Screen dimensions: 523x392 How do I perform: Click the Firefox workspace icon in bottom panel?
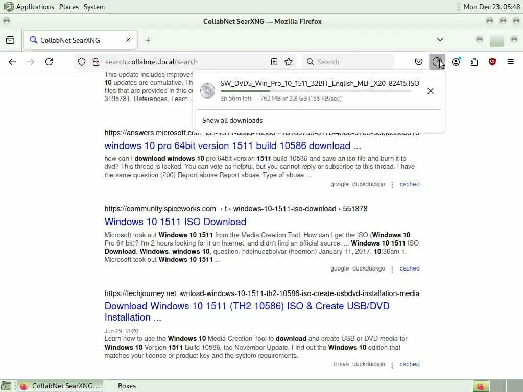(481, 386)
